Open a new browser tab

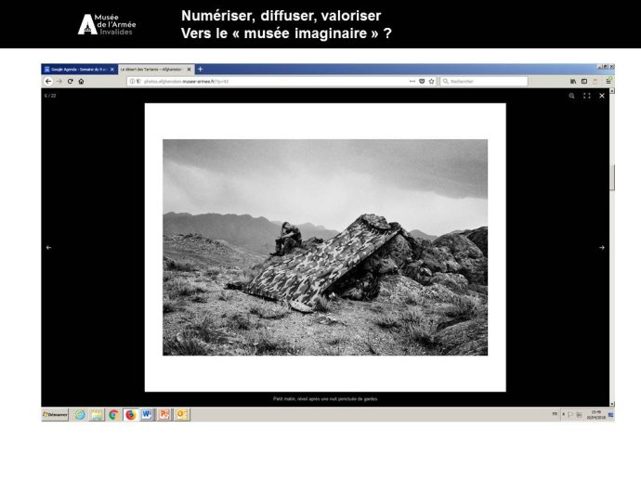coord(201,69)
